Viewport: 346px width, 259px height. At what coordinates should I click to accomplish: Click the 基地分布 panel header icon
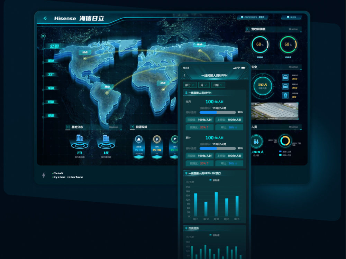point(68,127)
